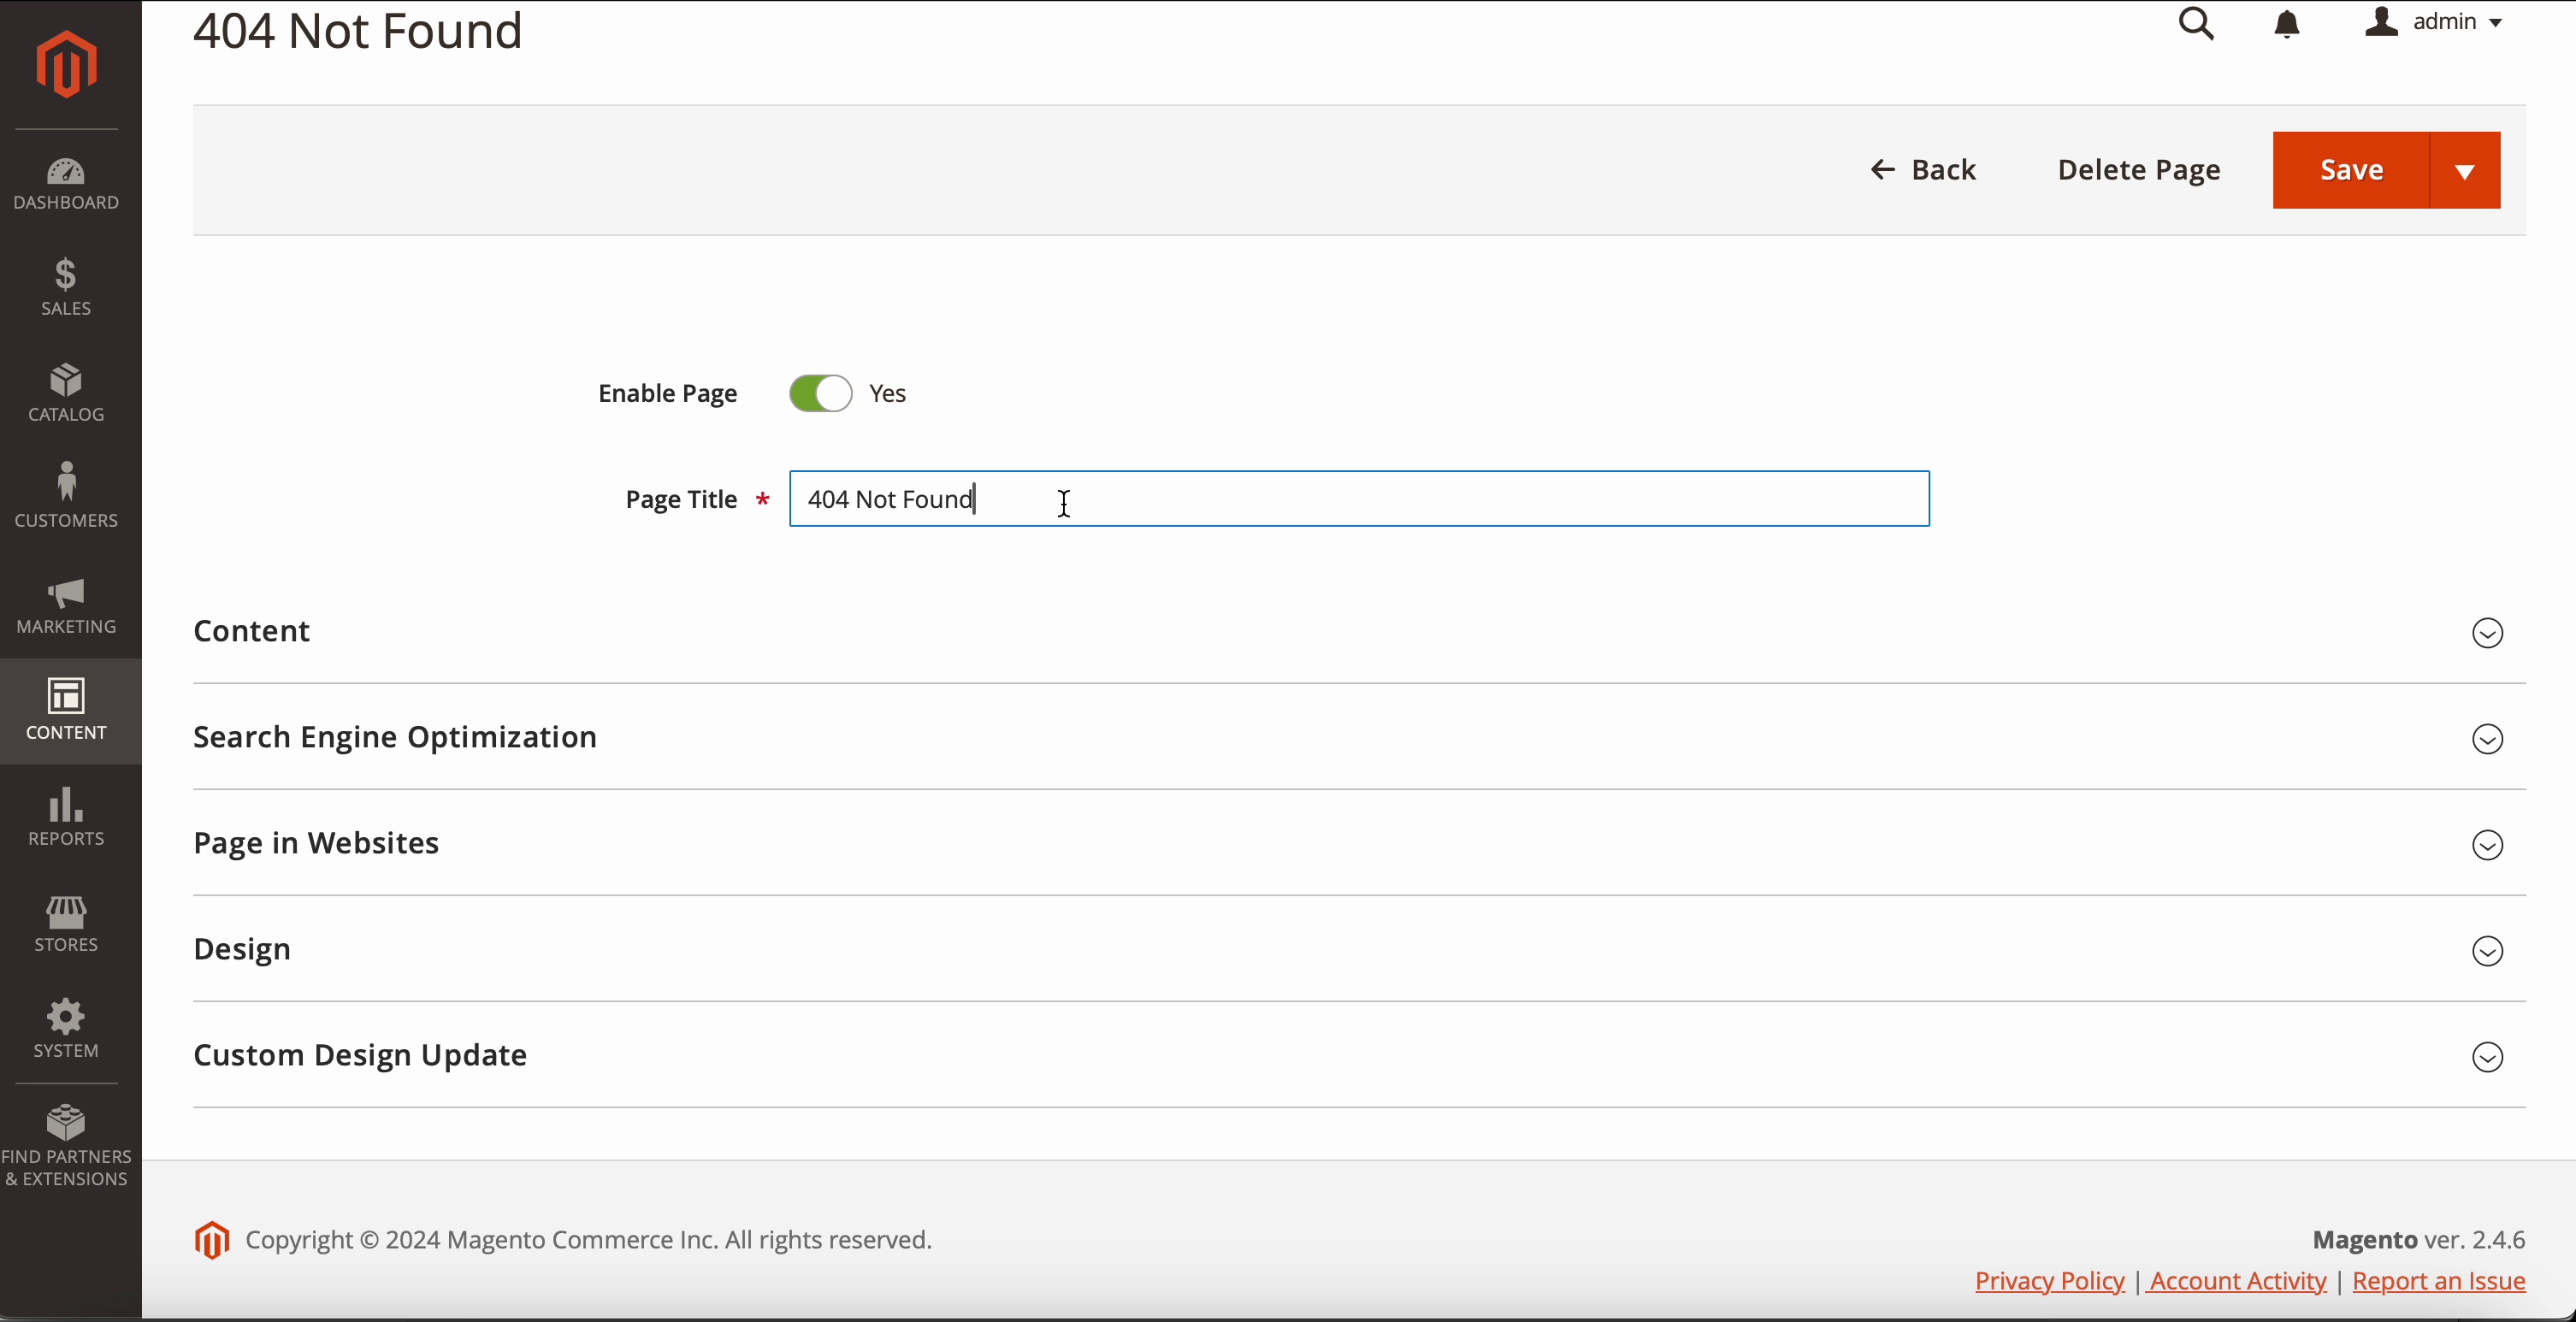Open the notifications bell icon
The width and height of the screenshot is (2576, 1322).
coord(2287,23)
